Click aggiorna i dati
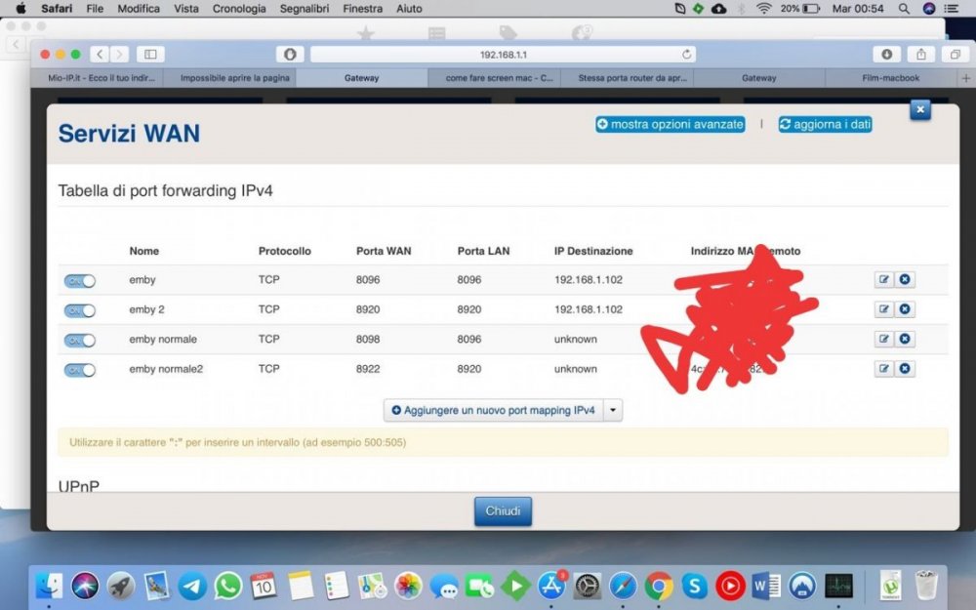Viewport: 976px width, 610px height. click(826, 125)
